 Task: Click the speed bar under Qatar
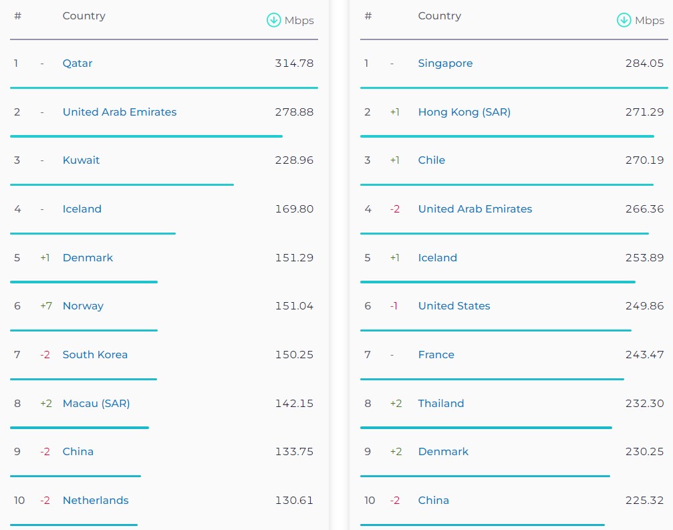point(164,88)
